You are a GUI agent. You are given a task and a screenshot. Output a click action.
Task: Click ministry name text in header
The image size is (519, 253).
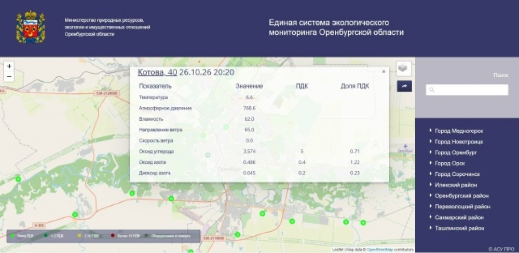pos(107,27)
